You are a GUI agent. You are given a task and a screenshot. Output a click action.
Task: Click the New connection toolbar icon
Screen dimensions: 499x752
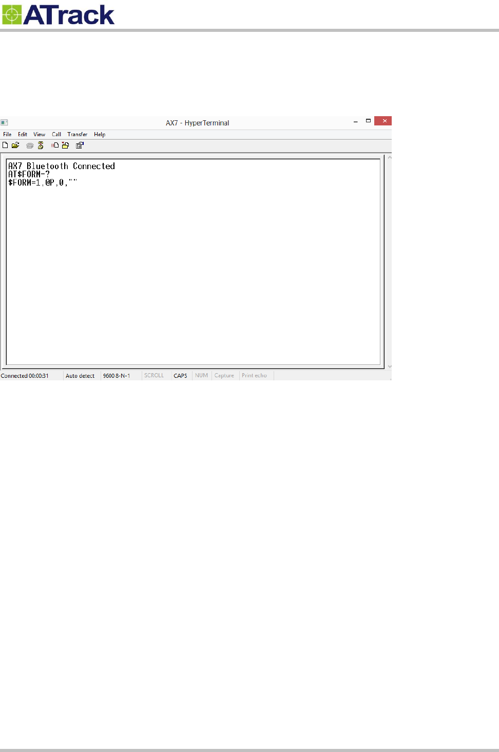5,145
